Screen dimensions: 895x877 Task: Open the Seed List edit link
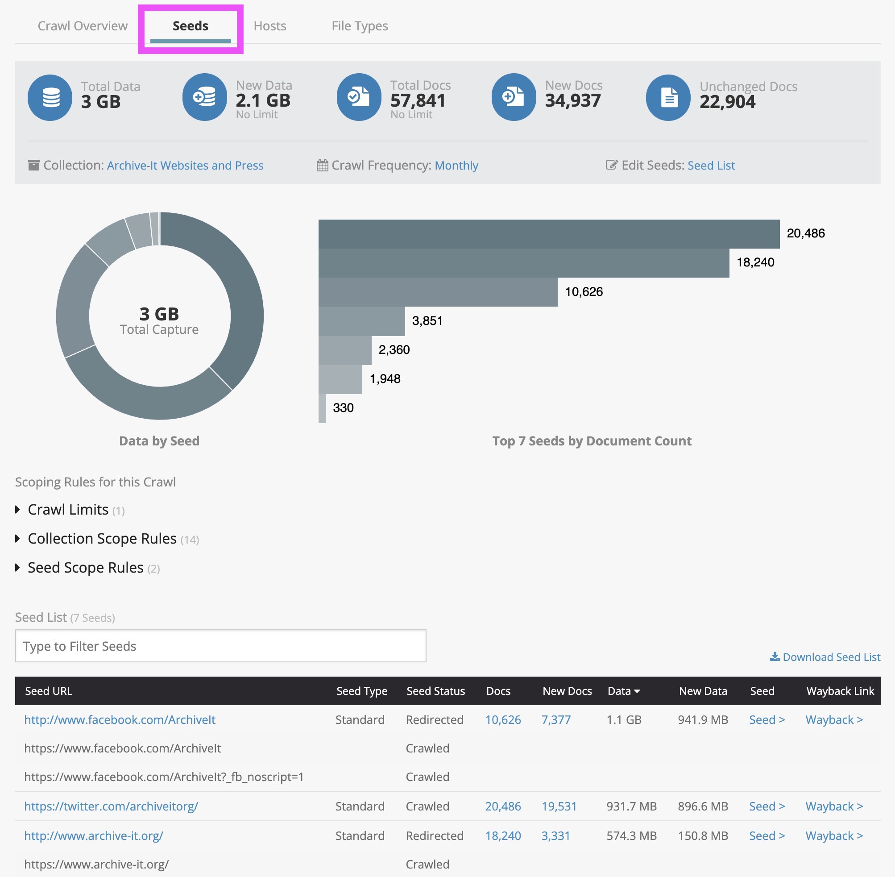711,166
